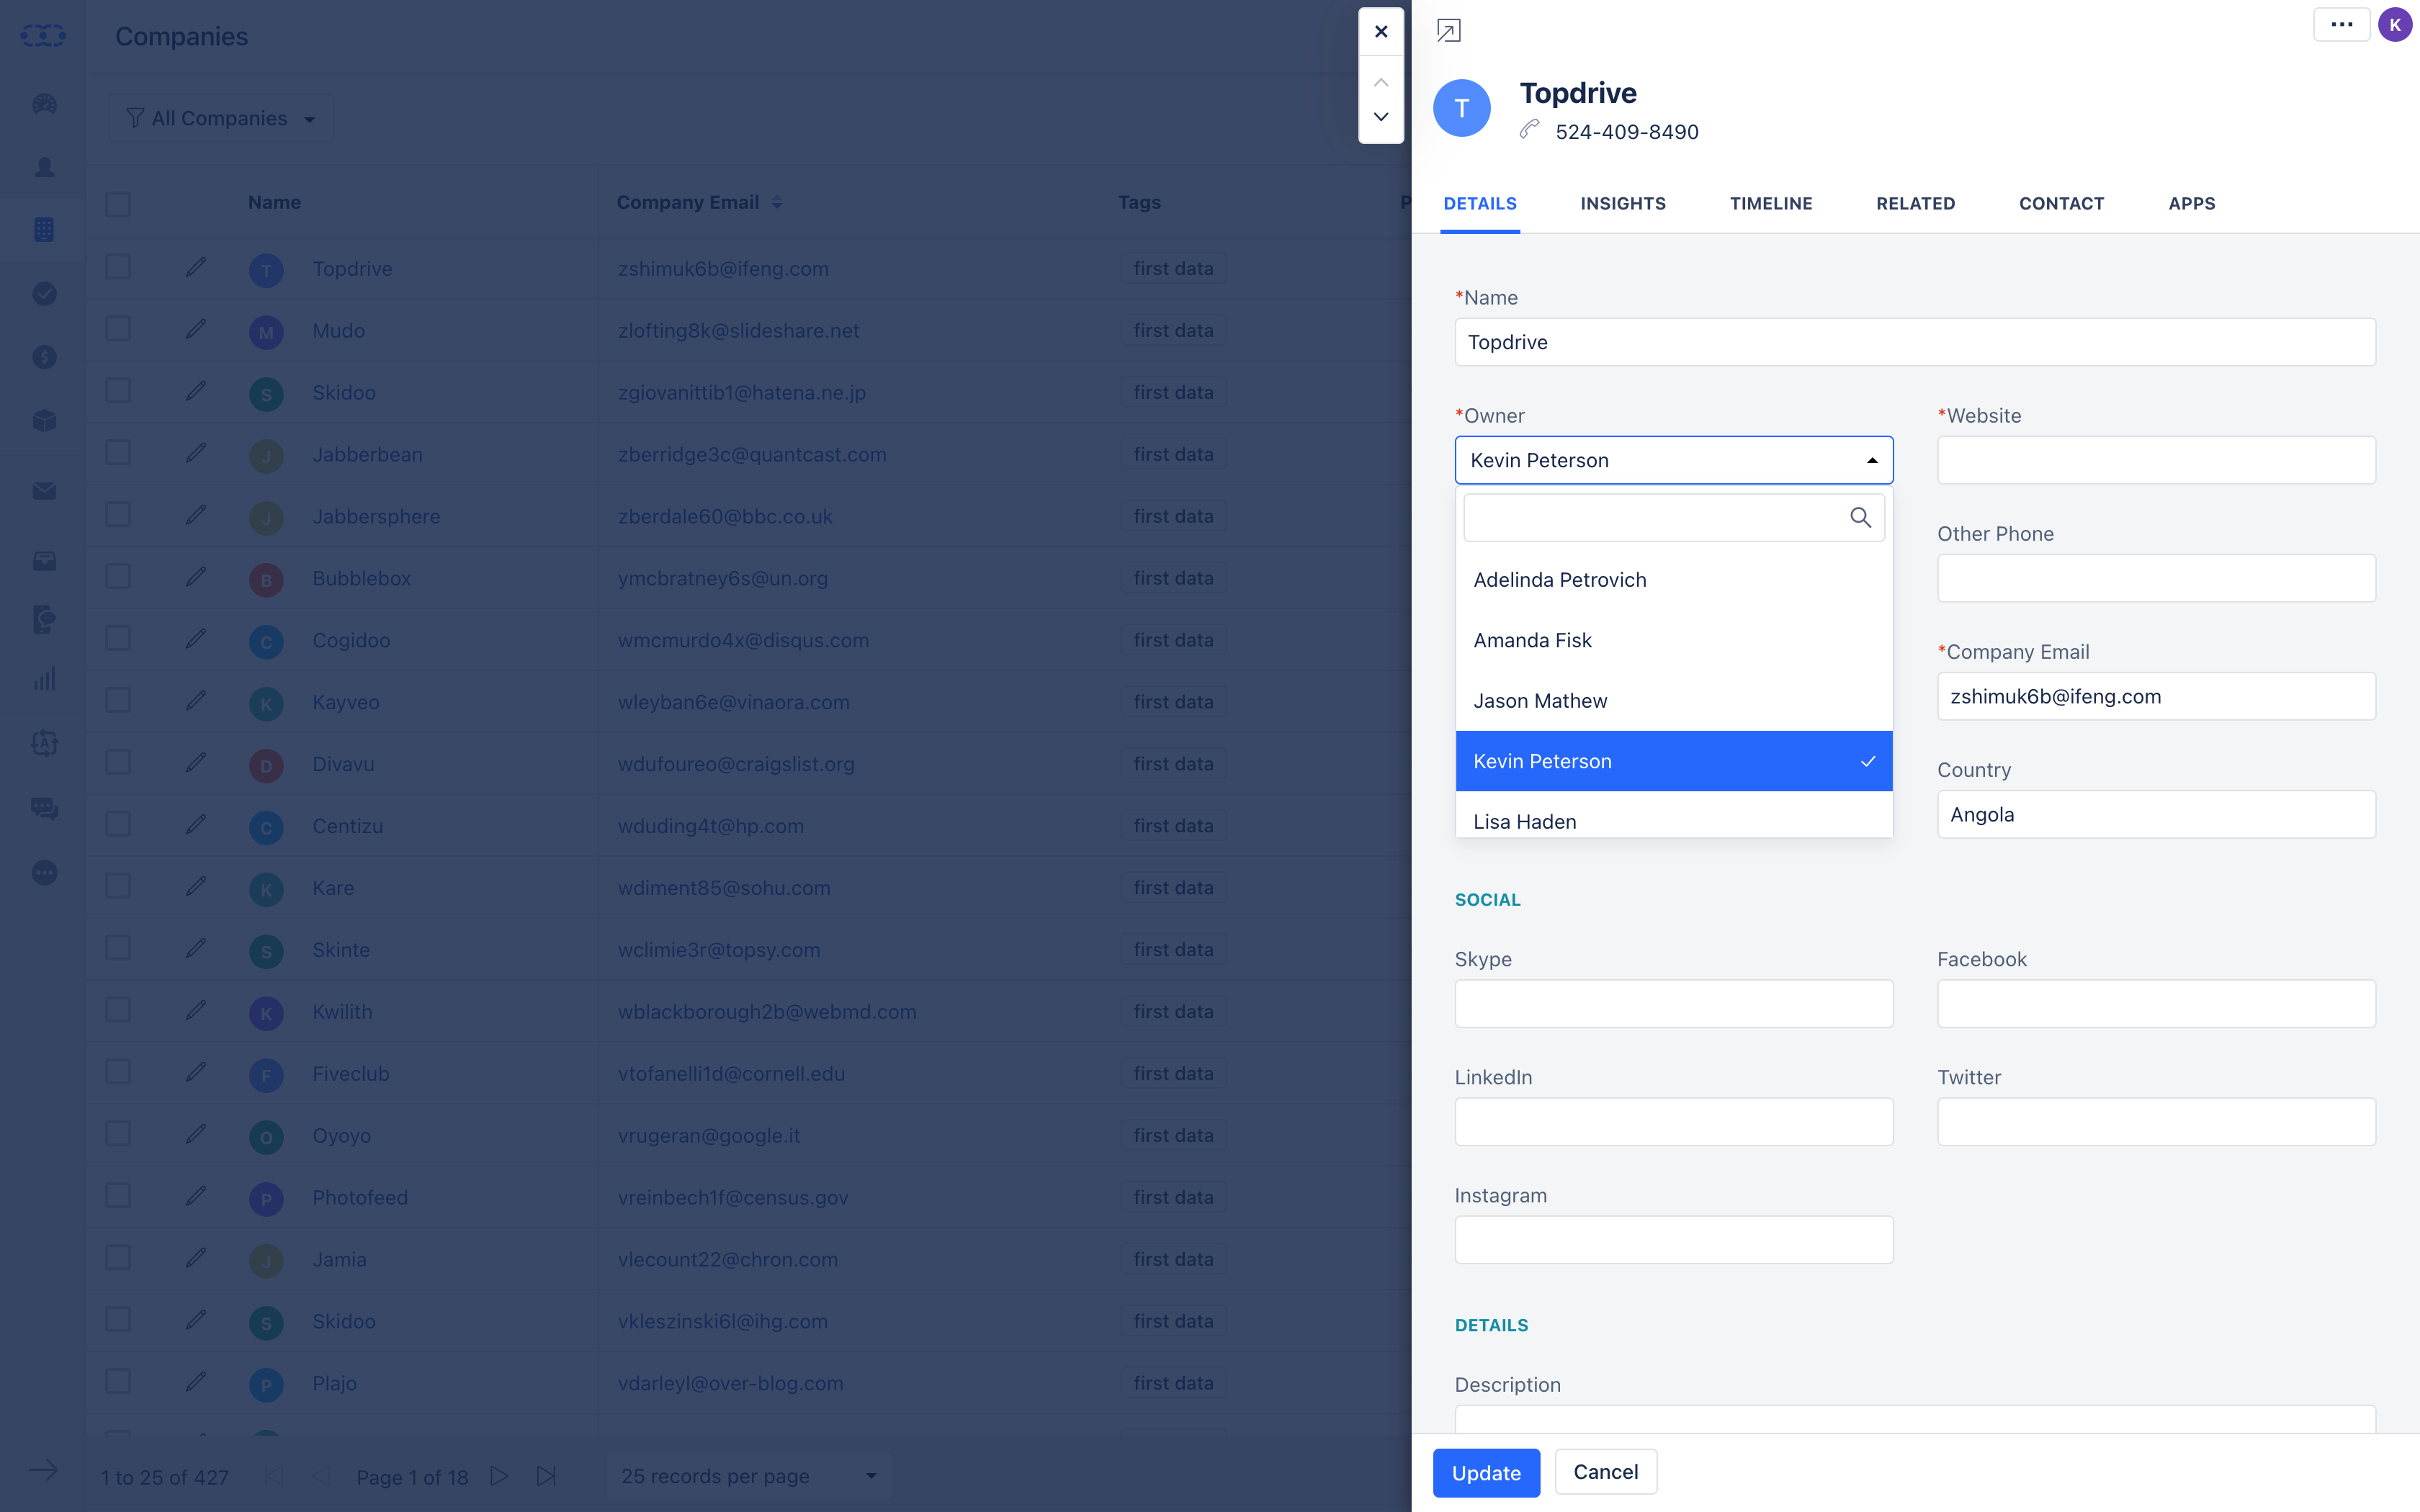Open the three-dots more options menu
The width and height of the screenshot is (2420, 1512).
pyautogui.click(x=2341, y=25)
